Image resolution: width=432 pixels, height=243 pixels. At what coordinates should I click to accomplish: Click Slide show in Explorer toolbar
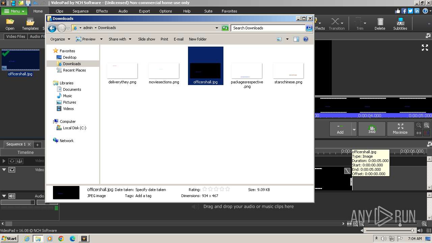[146, 39]
